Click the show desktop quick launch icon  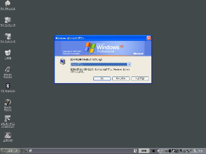31,151
